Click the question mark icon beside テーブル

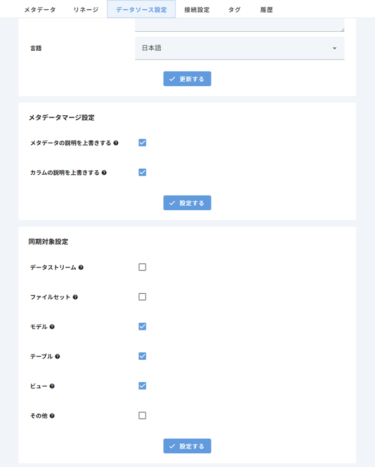(x=57, y=357)
